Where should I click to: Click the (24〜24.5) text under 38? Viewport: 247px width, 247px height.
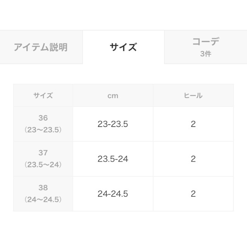click(x=43, y=200)
